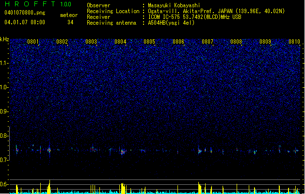Viewport: 305px width, 194px height.
Task: Click the meteor label
Action: coord(69,15)
